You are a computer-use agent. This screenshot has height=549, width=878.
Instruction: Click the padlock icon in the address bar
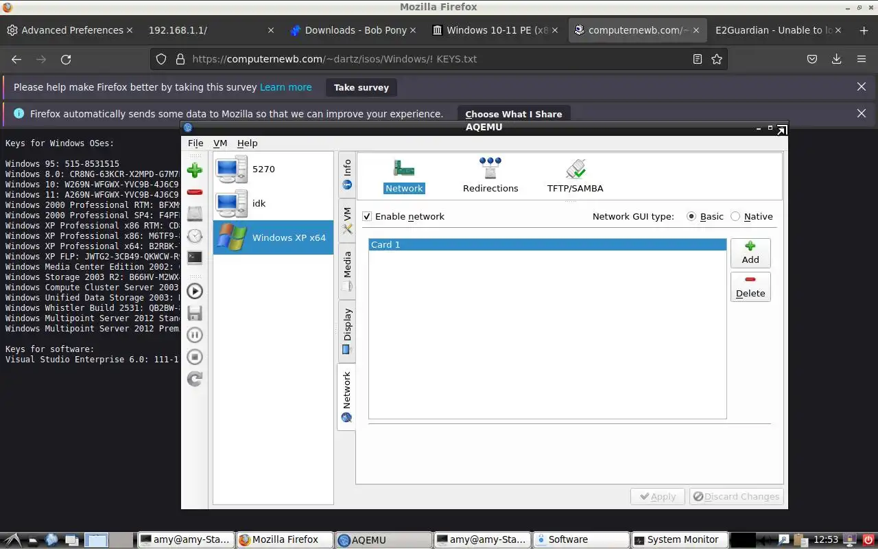click(180, 59)
